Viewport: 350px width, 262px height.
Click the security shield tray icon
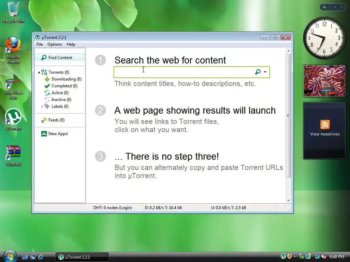pyautogui.click(x=290, y=257)
